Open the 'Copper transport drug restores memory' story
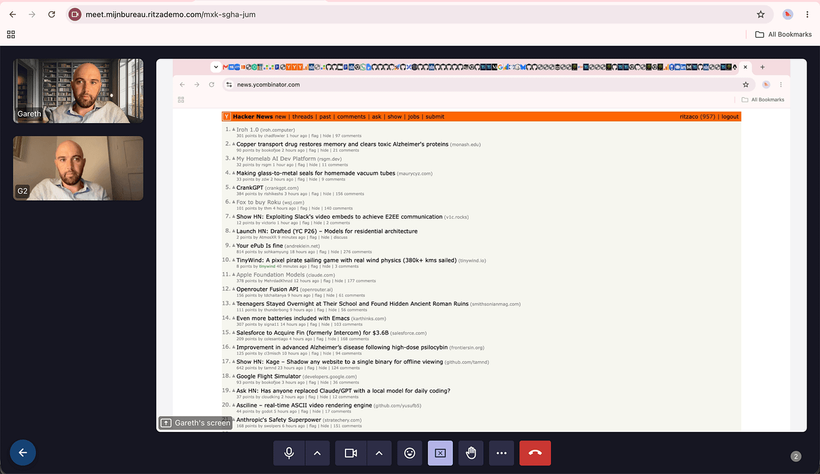This screenshot has width=820, height=474. (343, 144)
